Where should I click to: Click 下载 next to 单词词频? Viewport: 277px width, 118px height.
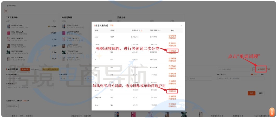point(268,70)
